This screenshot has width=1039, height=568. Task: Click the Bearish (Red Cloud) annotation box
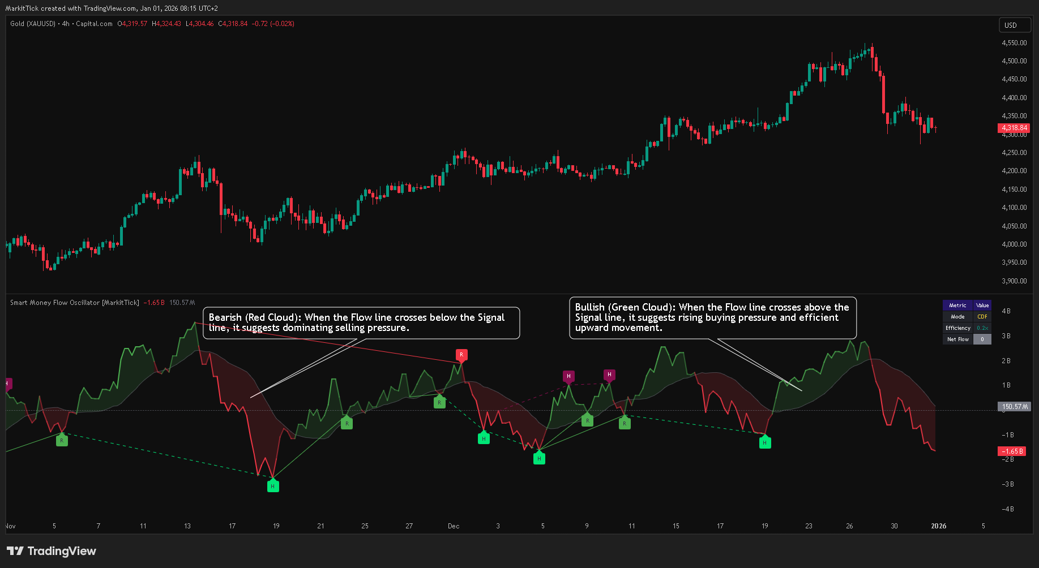(361, 323)
